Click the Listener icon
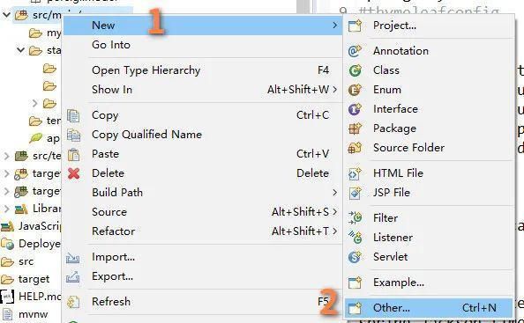This screenshot has height=323, width=524. pos(355,238)
